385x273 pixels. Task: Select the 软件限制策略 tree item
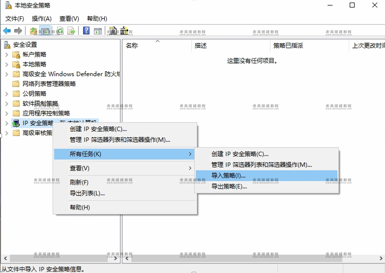tap(40, 103)
